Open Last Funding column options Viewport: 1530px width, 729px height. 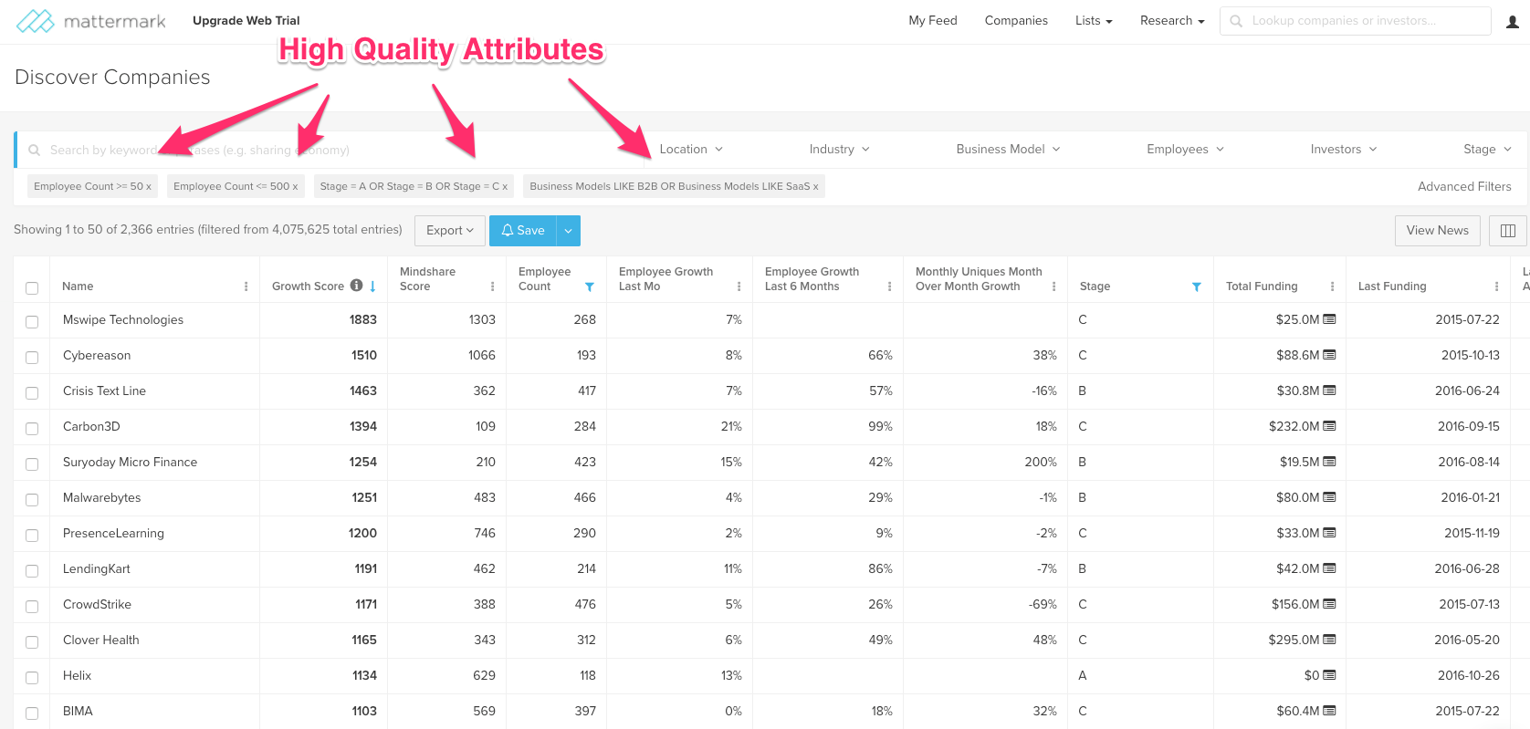point(1496,286)
